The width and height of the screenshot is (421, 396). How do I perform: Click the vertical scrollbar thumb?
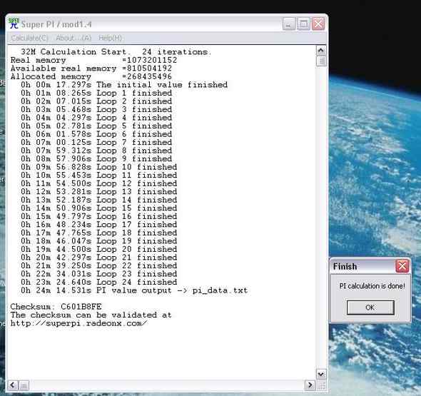pyautogui.click(x=321, y=61)
